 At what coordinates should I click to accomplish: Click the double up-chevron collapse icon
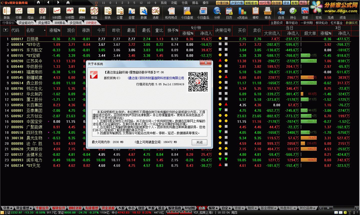click(x=68, y=2)
